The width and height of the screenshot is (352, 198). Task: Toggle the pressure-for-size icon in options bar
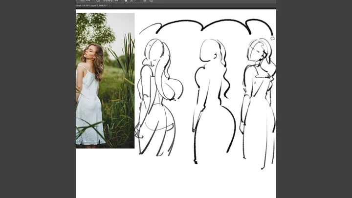145,1
